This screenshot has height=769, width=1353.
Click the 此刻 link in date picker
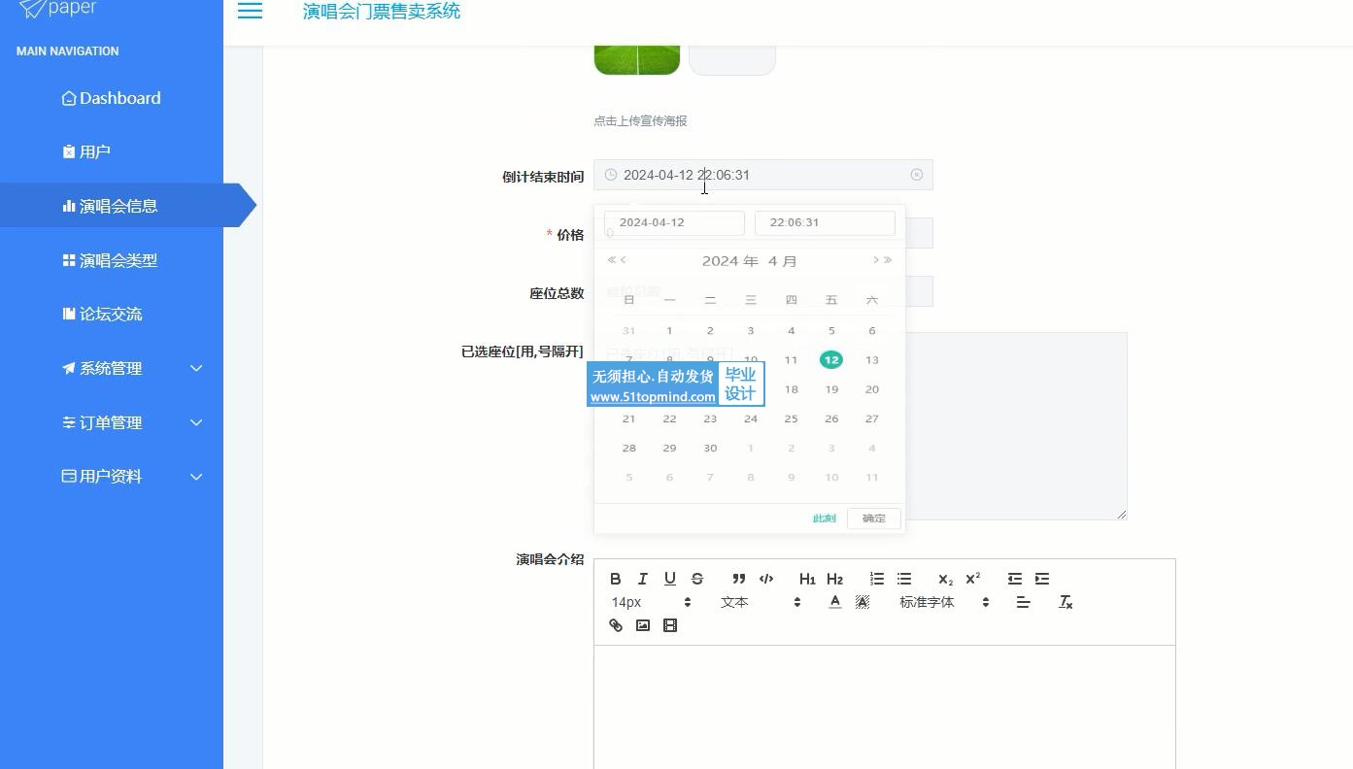824,518
